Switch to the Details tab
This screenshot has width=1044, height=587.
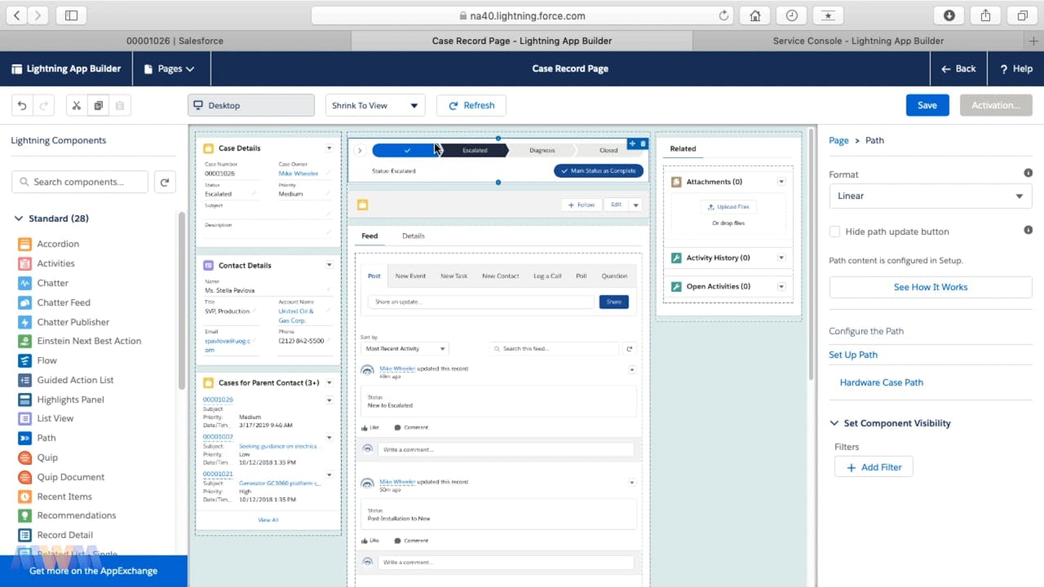(413, 236)
